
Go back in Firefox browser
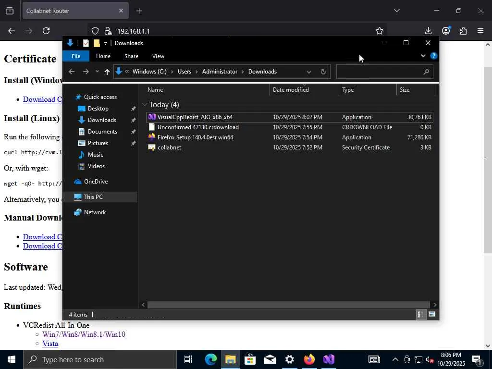12,31
